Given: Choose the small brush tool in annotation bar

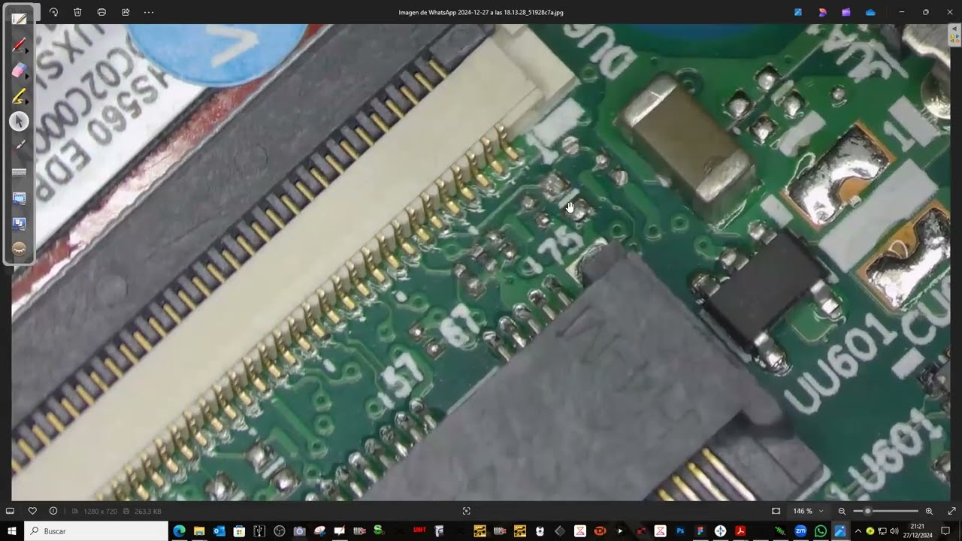Looking at the screenshot, I should 19,147.
